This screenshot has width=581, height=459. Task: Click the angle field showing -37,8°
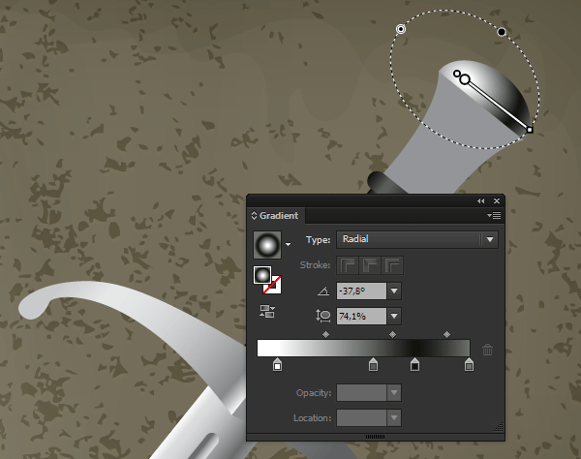point(361,291)
